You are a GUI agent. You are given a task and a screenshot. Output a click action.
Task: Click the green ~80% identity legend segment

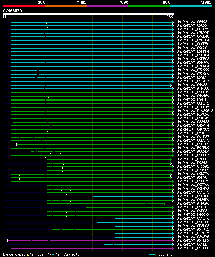[x=149, y=6]
